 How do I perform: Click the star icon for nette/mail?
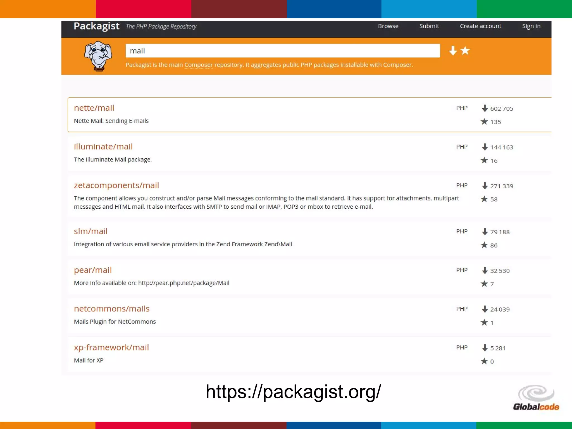coord(484,122)
